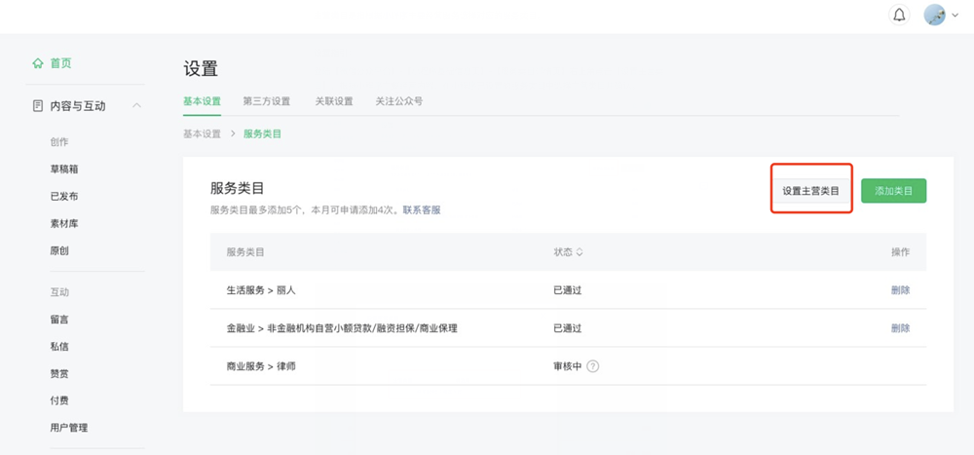The height and width of the screenshot is (455, 974).
Task: Collapse the 内容与互动 section
Action: tap(136, 105)
